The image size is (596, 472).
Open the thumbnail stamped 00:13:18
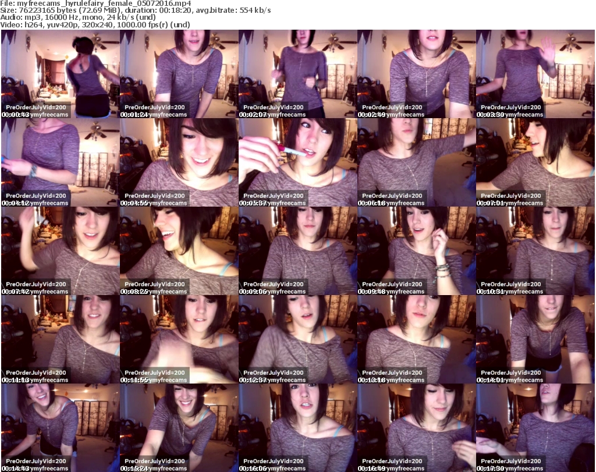(417, 339)
